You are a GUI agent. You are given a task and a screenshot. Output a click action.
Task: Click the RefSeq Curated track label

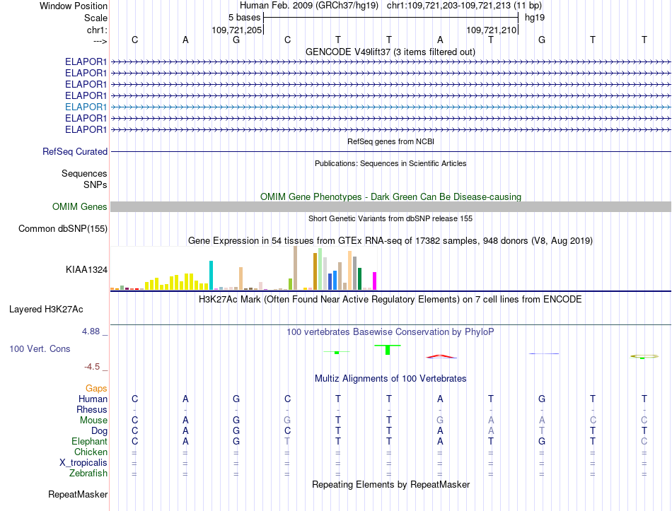(x=75, y=152)
